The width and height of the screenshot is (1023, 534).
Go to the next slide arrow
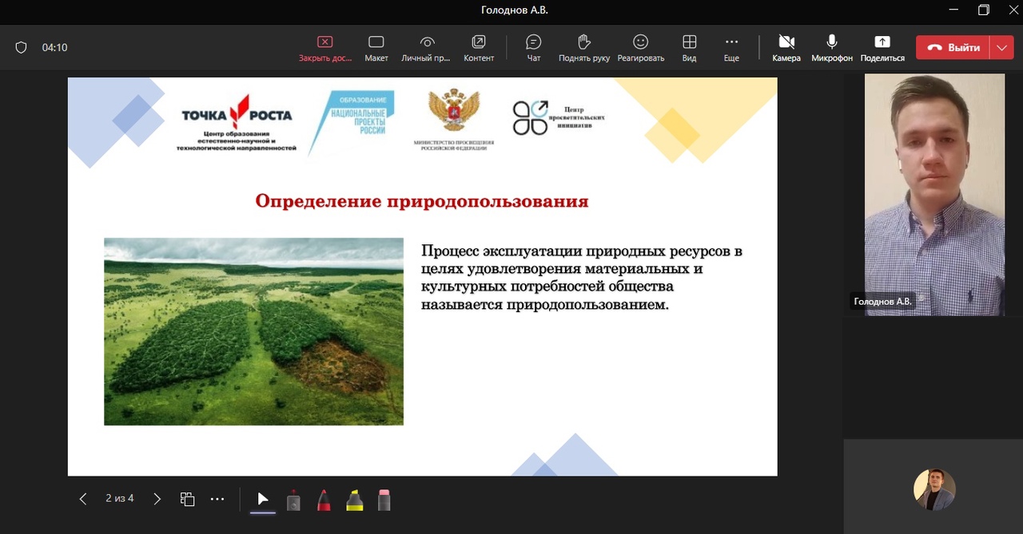tap(157, 499)
